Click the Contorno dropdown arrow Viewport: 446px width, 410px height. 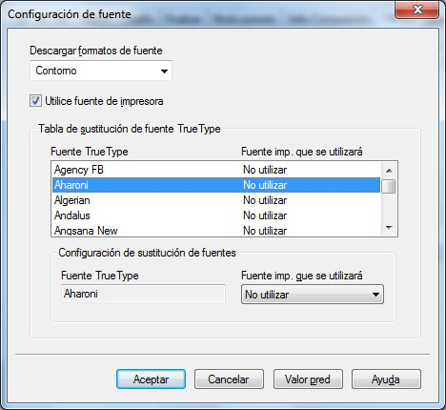click(164, 71)
